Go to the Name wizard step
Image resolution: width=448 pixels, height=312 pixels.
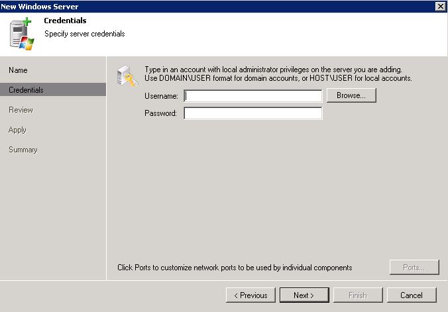[x=18, y=70]
